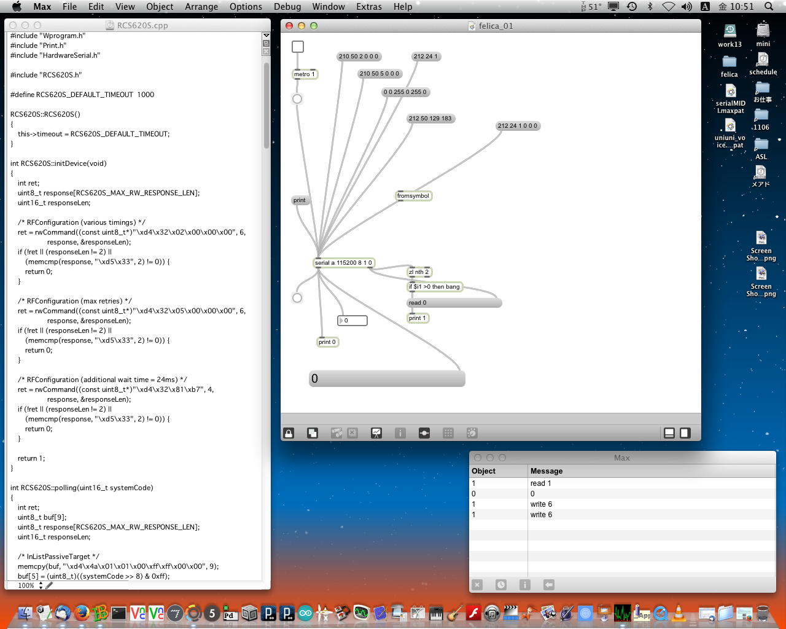Viewport: 786px width, 629px height.
Task: Click the patcher toolbar icon right of the grid
Action: pyautogui.click(x=472, y=433)
